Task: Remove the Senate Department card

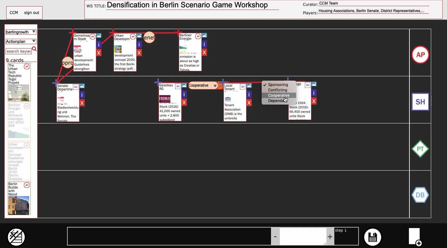Action: click(x=82, y=103)
